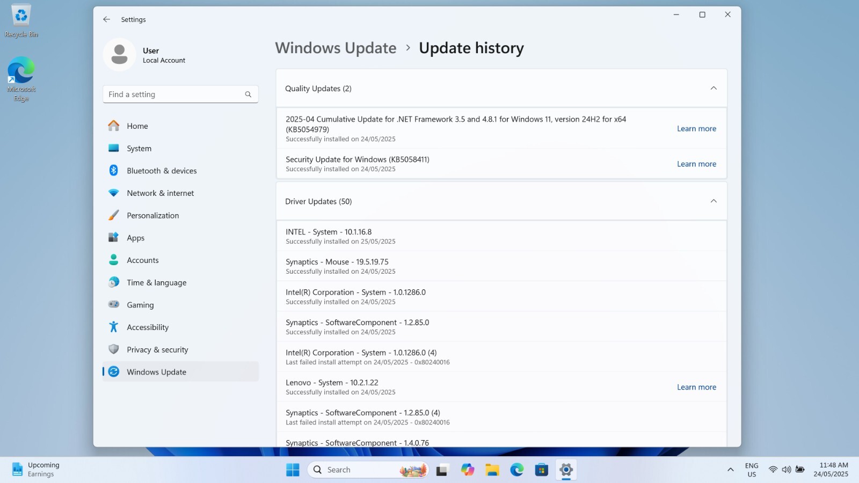859x483 pixels.
Task: Show hidden icons in system tray
Action: click(730, 470)
